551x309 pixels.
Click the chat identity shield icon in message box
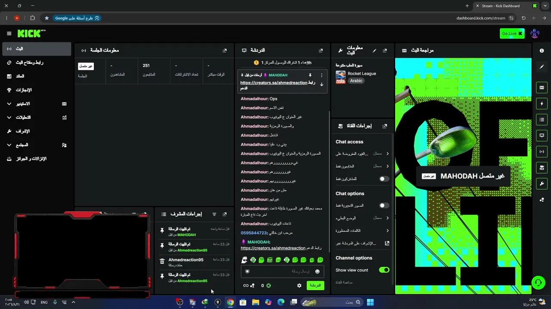click(247, 271)
